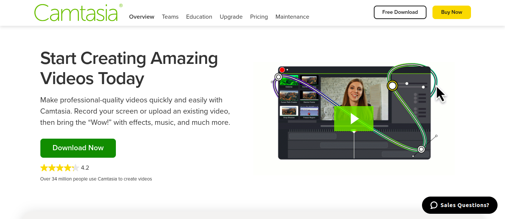
Task: Click the large black cursor arrow graphic
Action: click(441, 94)
